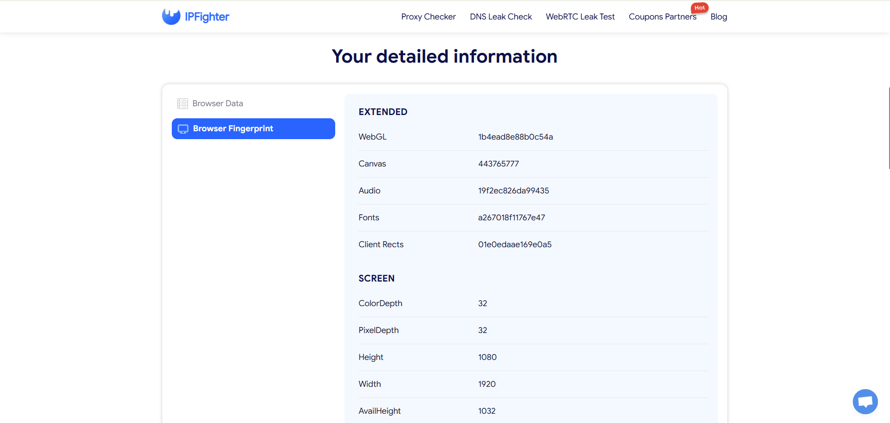Visit Coupons Partners page
890x423 pixels.
tap(662, 17)
